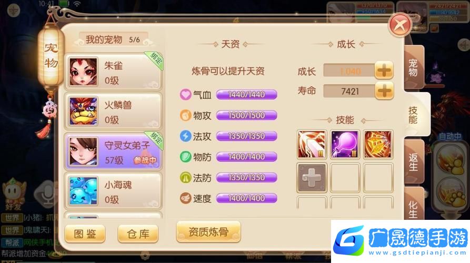Image resolution: width=470 pixels, height=263 pixels.
Task: Open the 图鉴 button
Action: 85,234
